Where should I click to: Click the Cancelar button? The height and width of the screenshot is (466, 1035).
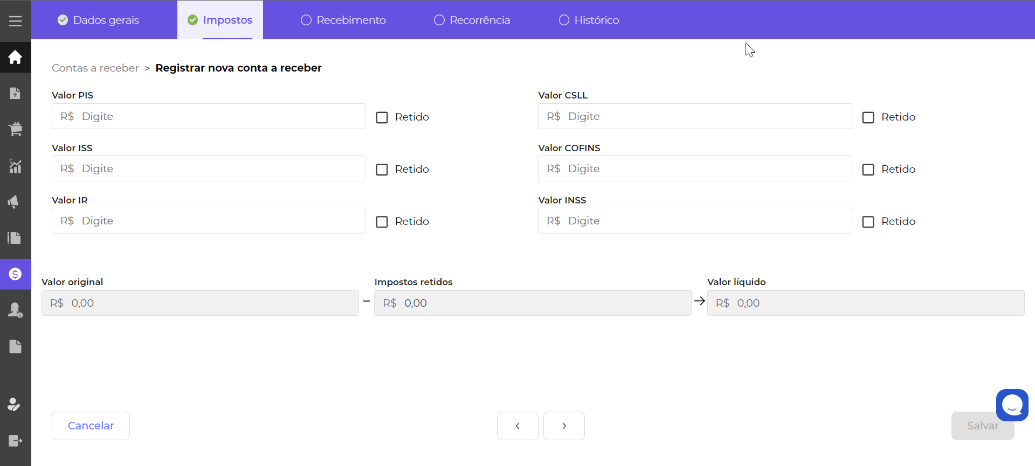point(91,426)
